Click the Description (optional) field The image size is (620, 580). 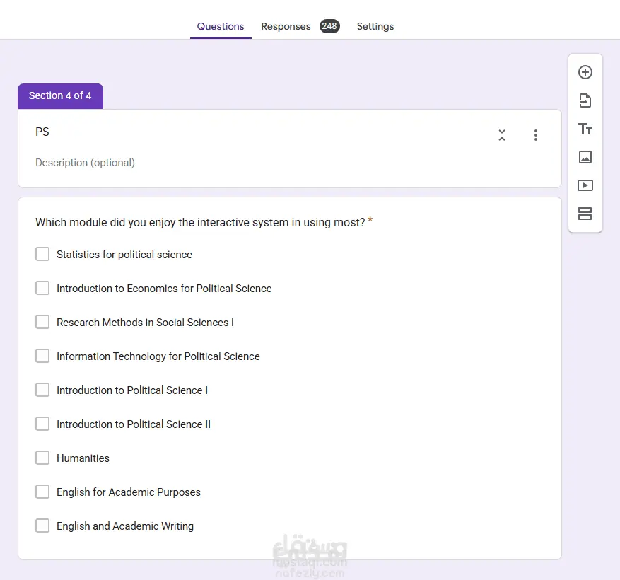click(85, 163)
